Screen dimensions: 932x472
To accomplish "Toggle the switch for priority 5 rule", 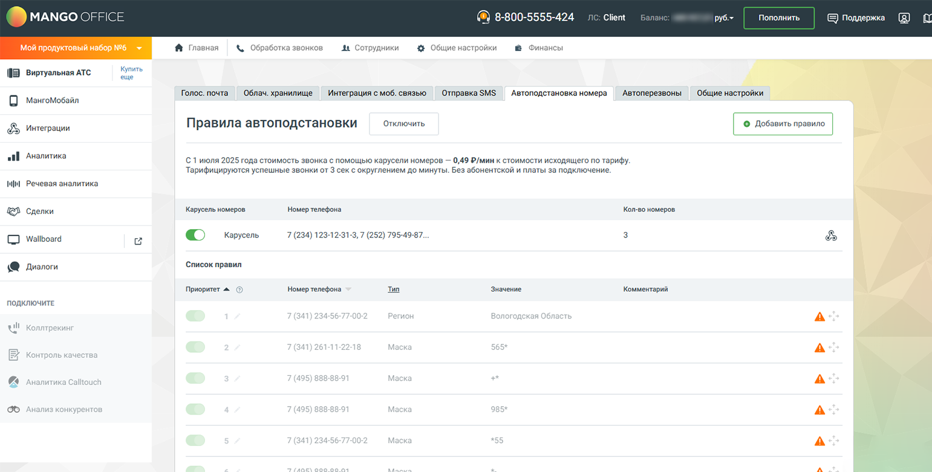I will [195, 441].
